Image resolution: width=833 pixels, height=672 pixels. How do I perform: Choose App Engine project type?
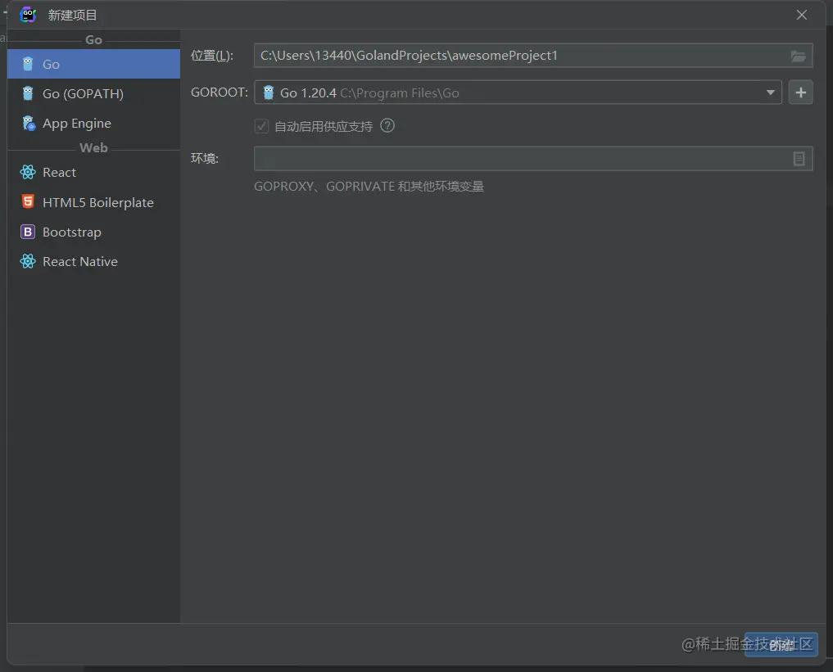pos(93,123)
